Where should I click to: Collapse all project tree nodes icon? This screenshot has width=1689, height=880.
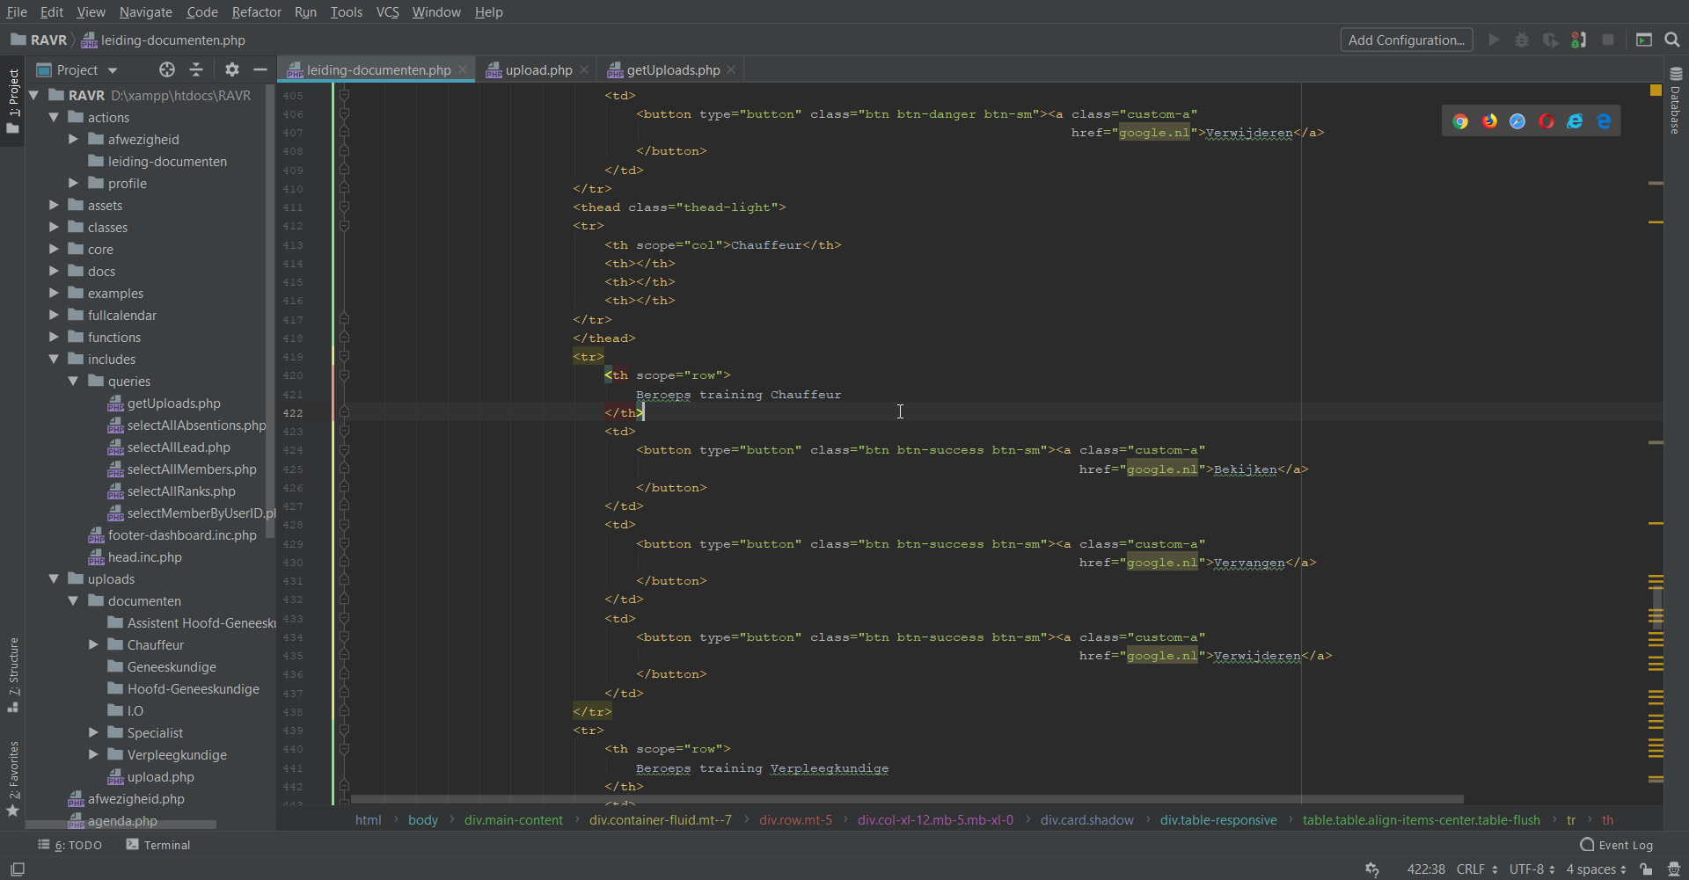196,69
